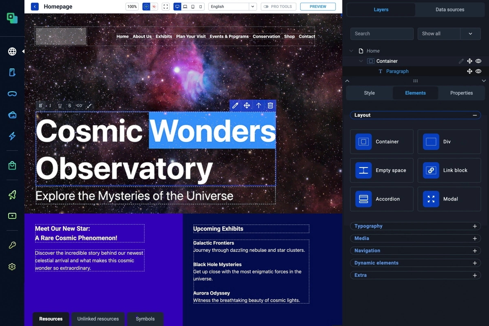Switch to mobile device preview icon
This screenshot has height=326, width=489.
[200, 7]
